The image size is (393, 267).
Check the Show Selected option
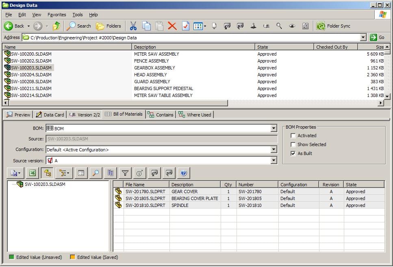click(293, 144)
